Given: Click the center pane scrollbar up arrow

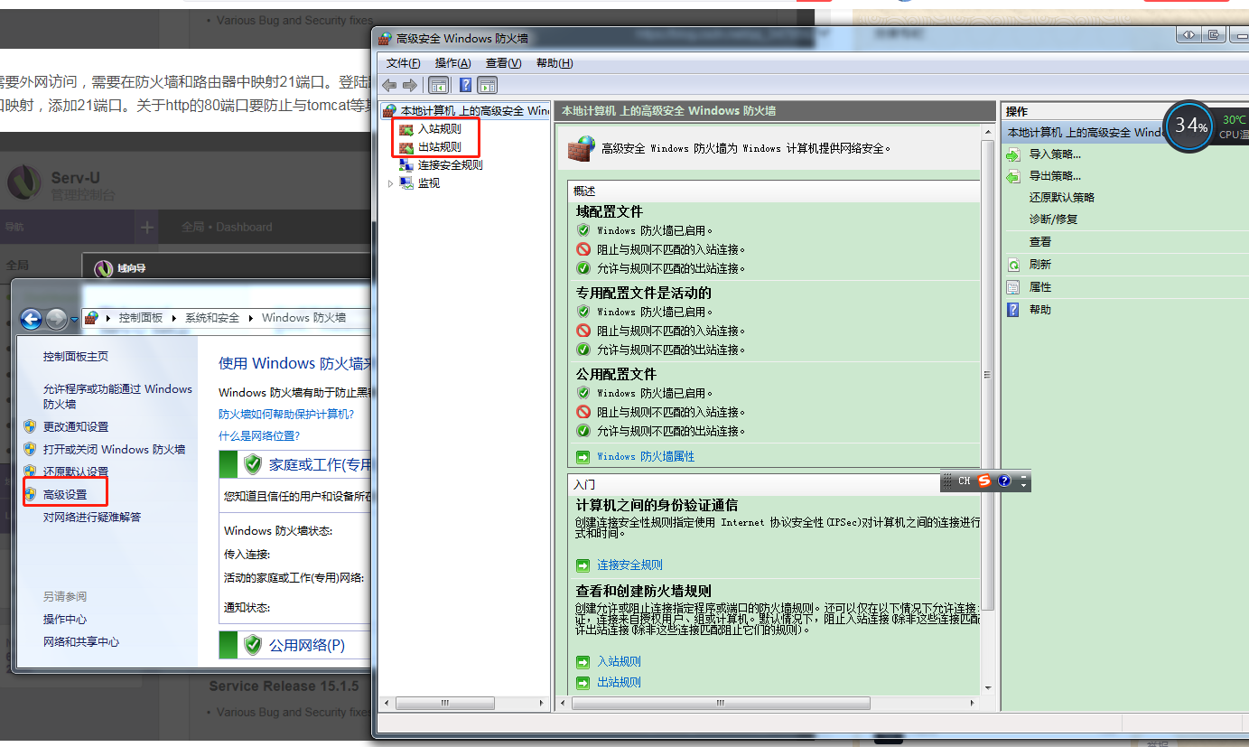Looking at the screenshot, I should click(987, 132).
